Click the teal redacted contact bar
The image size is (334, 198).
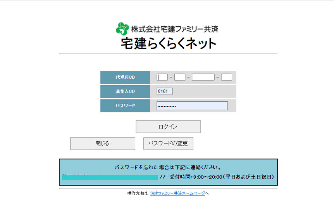coord(110,177)
